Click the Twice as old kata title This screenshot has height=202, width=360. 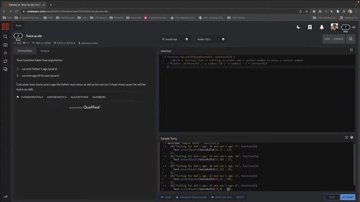34,36
